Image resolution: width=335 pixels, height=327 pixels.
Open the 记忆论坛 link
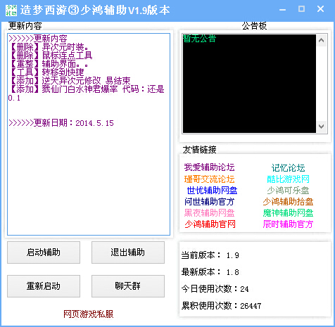(288, 168)
